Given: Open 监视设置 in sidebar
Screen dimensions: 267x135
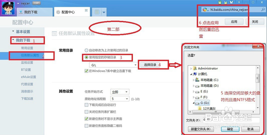Looking at the screenshot, I should click(27, 62).
